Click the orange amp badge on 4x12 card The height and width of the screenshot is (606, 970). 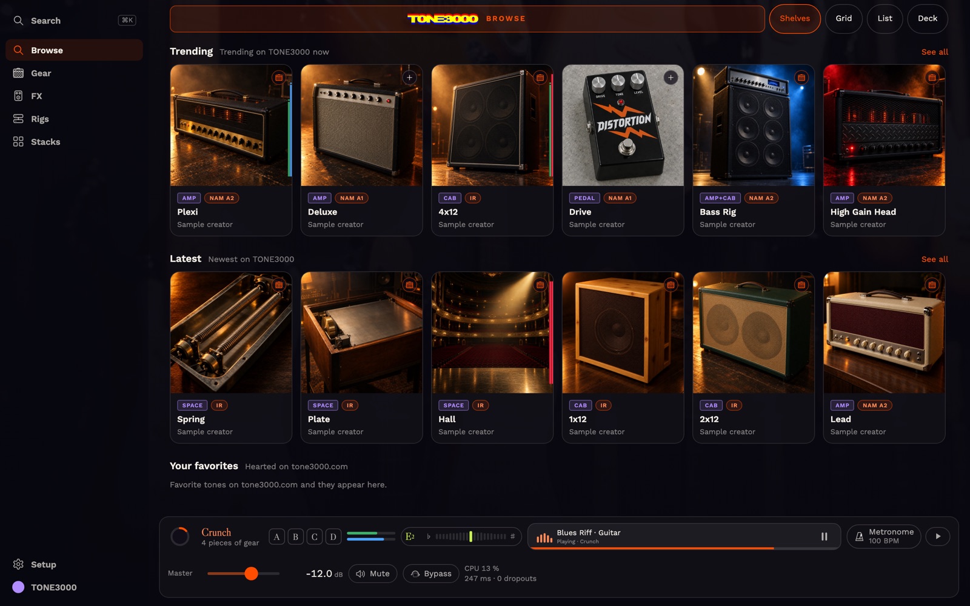coord(540,78)
